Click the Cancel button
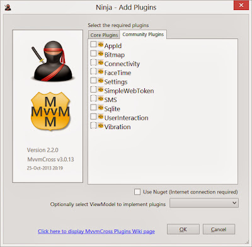The height and width of the screenshot is (247, 252). point(219,229)
